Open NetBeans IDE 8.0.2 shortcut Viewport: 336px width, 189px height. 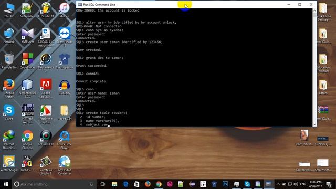[x=27, y=89]
